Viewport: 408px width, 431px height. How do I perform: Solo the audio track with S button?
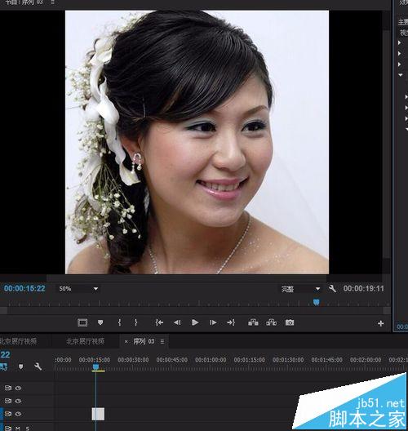28,429
